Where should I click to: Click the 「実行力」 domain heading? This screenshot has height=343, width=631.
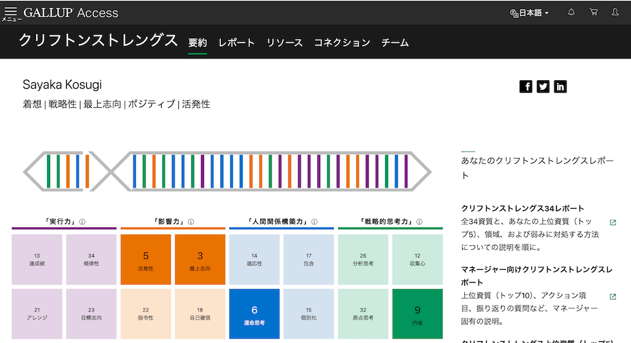pos(61,222)
